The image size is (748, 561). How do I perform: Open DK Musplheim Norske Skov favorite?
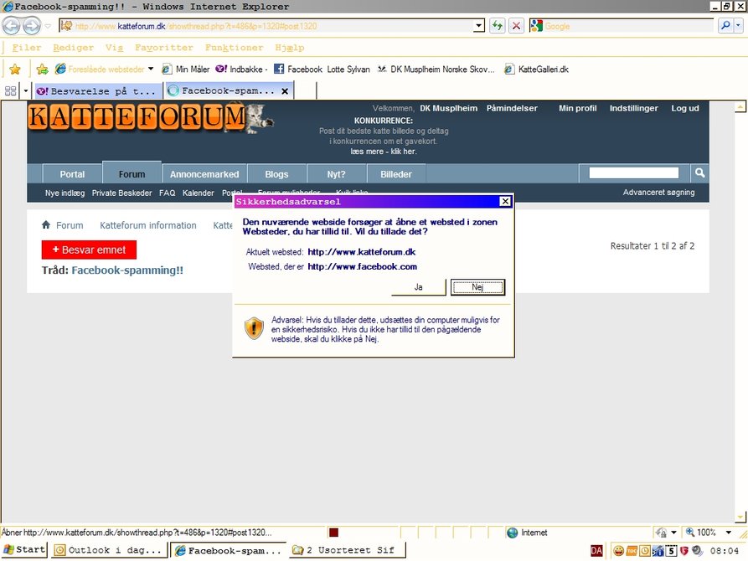(x=436, y=69)
